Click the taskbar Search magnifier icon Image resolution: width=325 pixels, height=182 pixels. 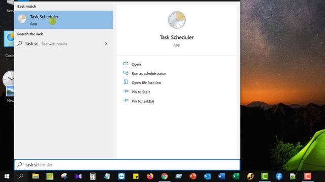point(21,176)
